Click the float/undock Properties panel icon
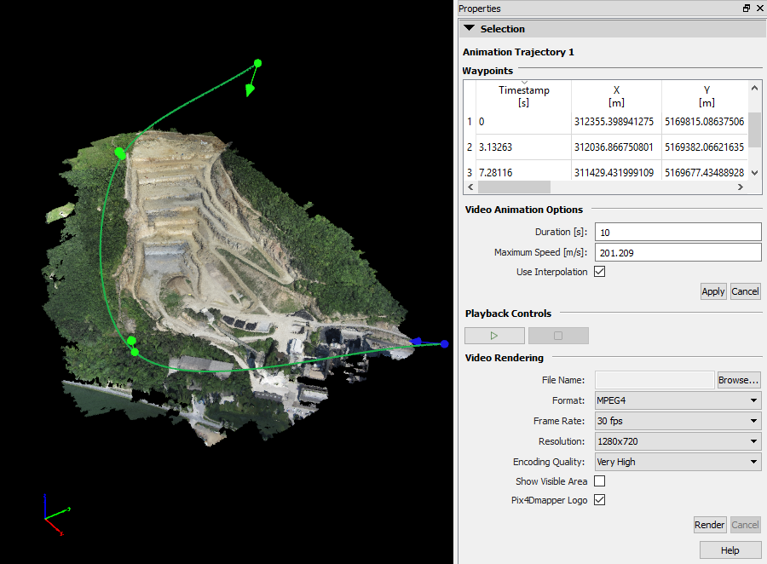 [747, 9]
